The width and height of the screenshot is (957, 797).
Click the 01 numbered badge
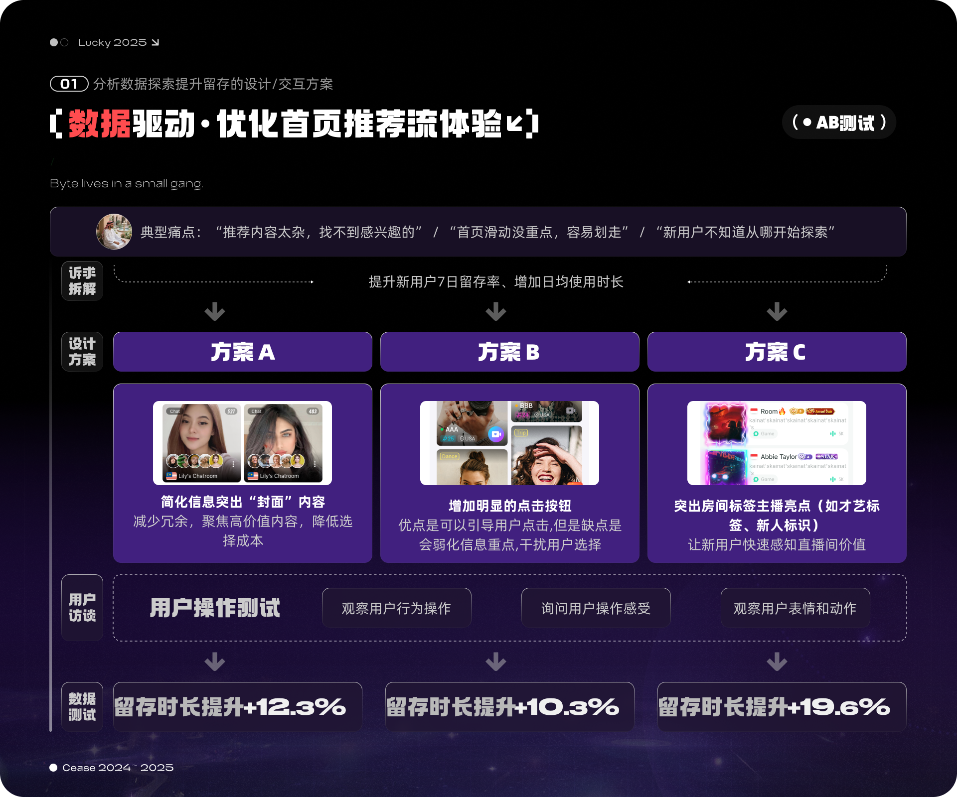click(x=69, y=84)
